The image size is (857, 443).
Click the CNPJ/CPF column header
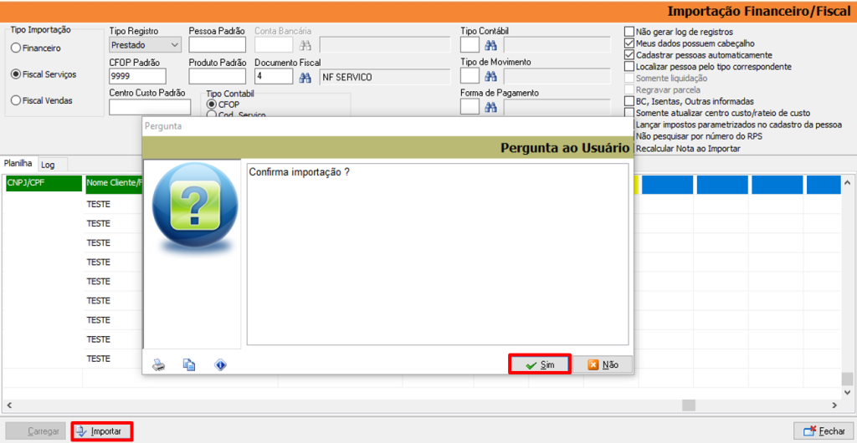[44, 185]
